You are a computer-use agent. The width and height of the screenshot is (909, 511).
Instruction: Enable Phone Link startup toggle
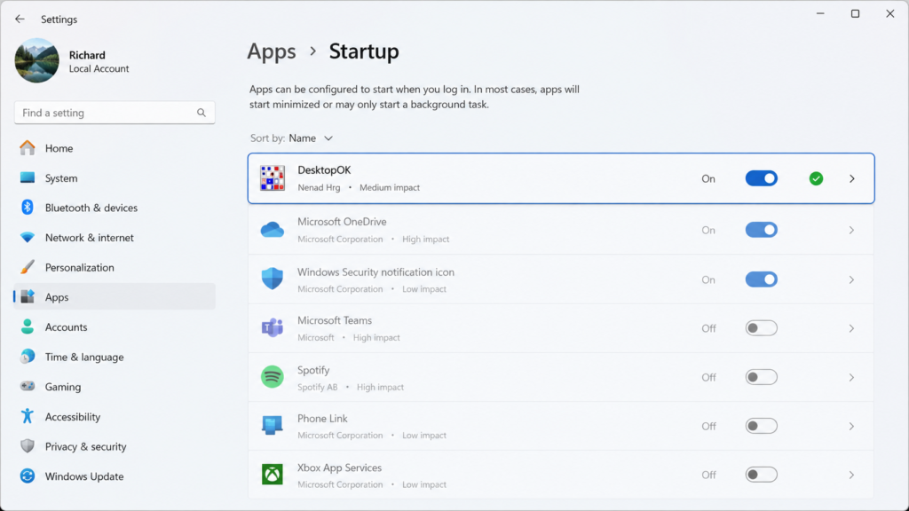coord(761,426)
